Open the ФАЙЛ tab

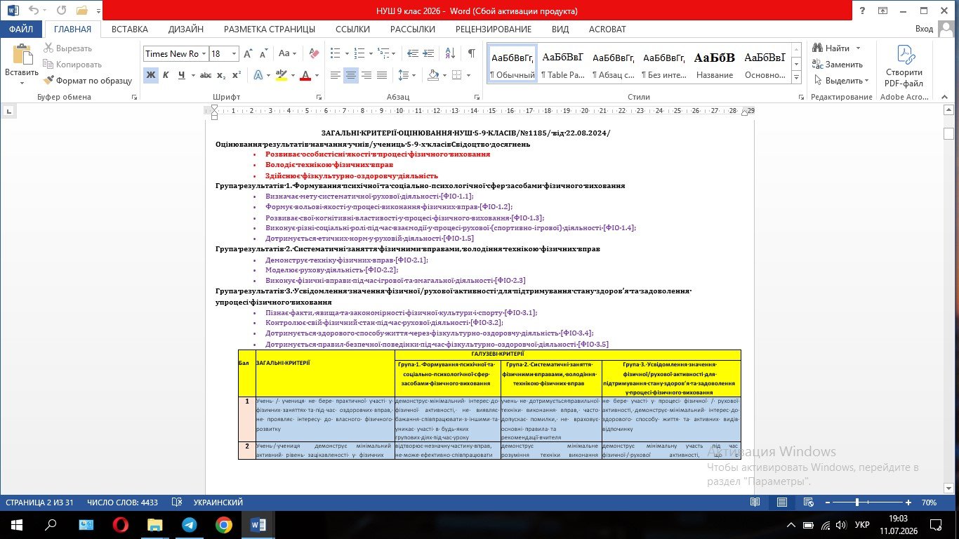pos(21,29)
